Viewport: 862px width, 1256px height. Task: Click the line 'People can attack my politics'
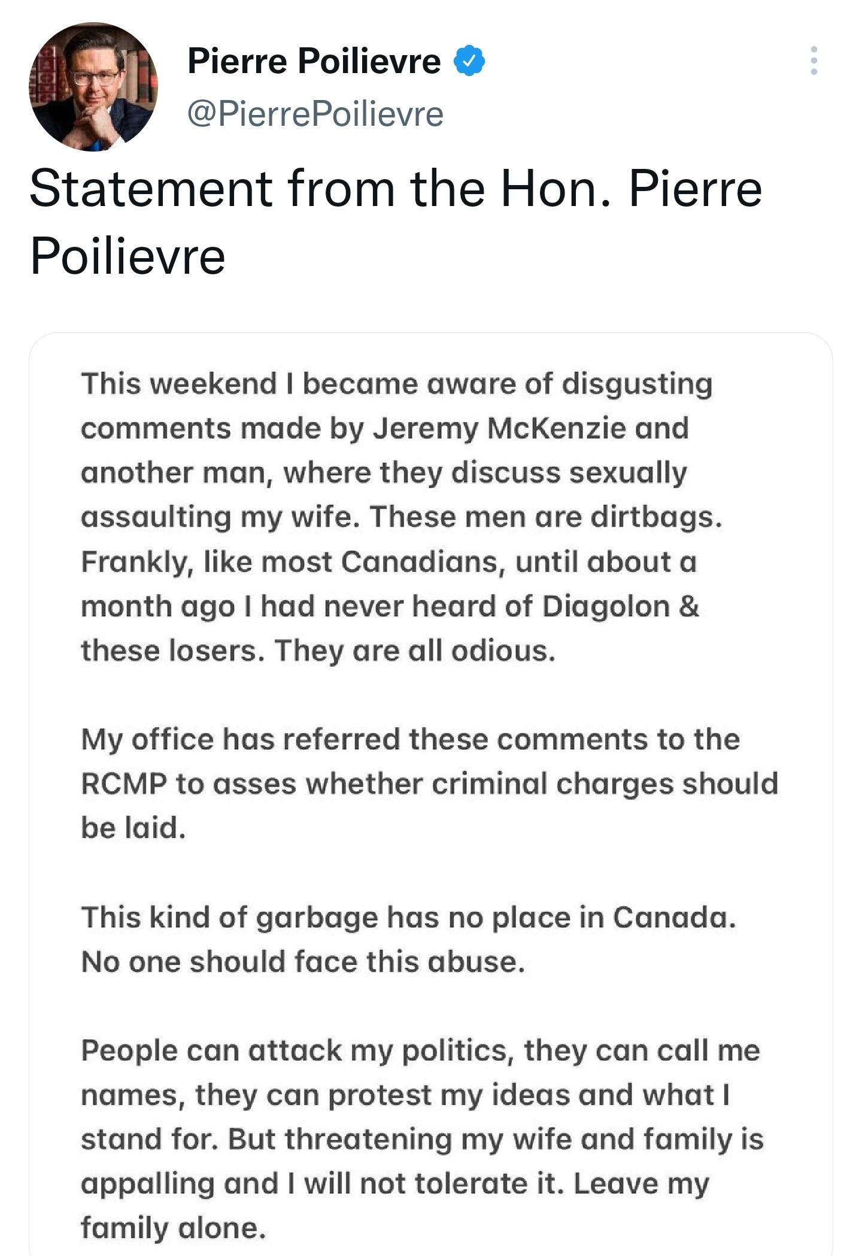click(420, 1051)
